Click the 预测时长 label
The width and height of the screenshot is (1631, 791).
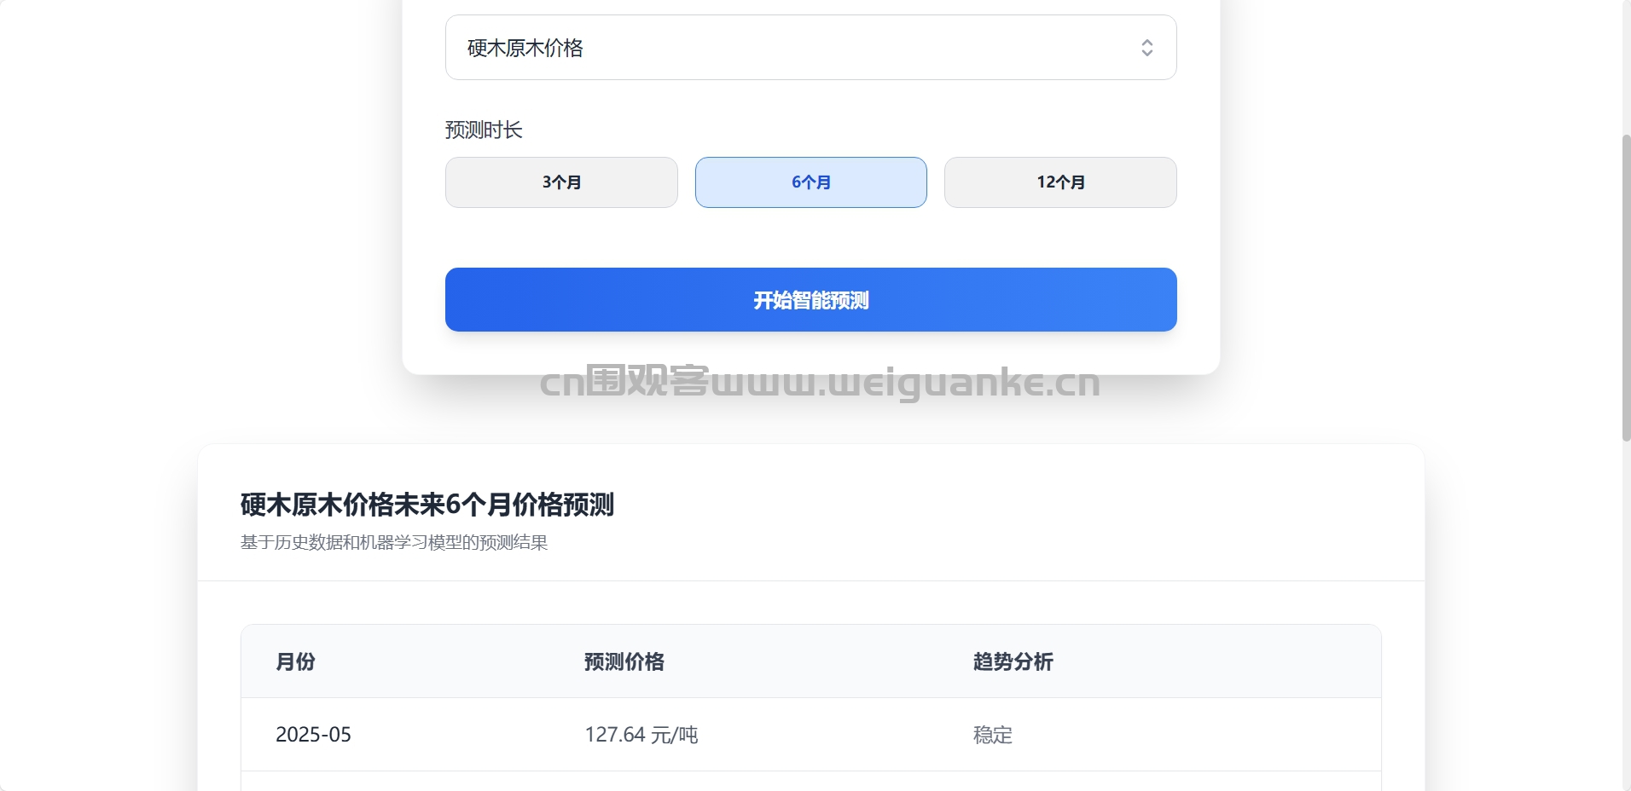point(484,130)
